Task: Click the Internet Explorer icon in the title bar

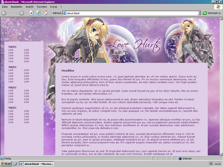Action: pos(2,2)
